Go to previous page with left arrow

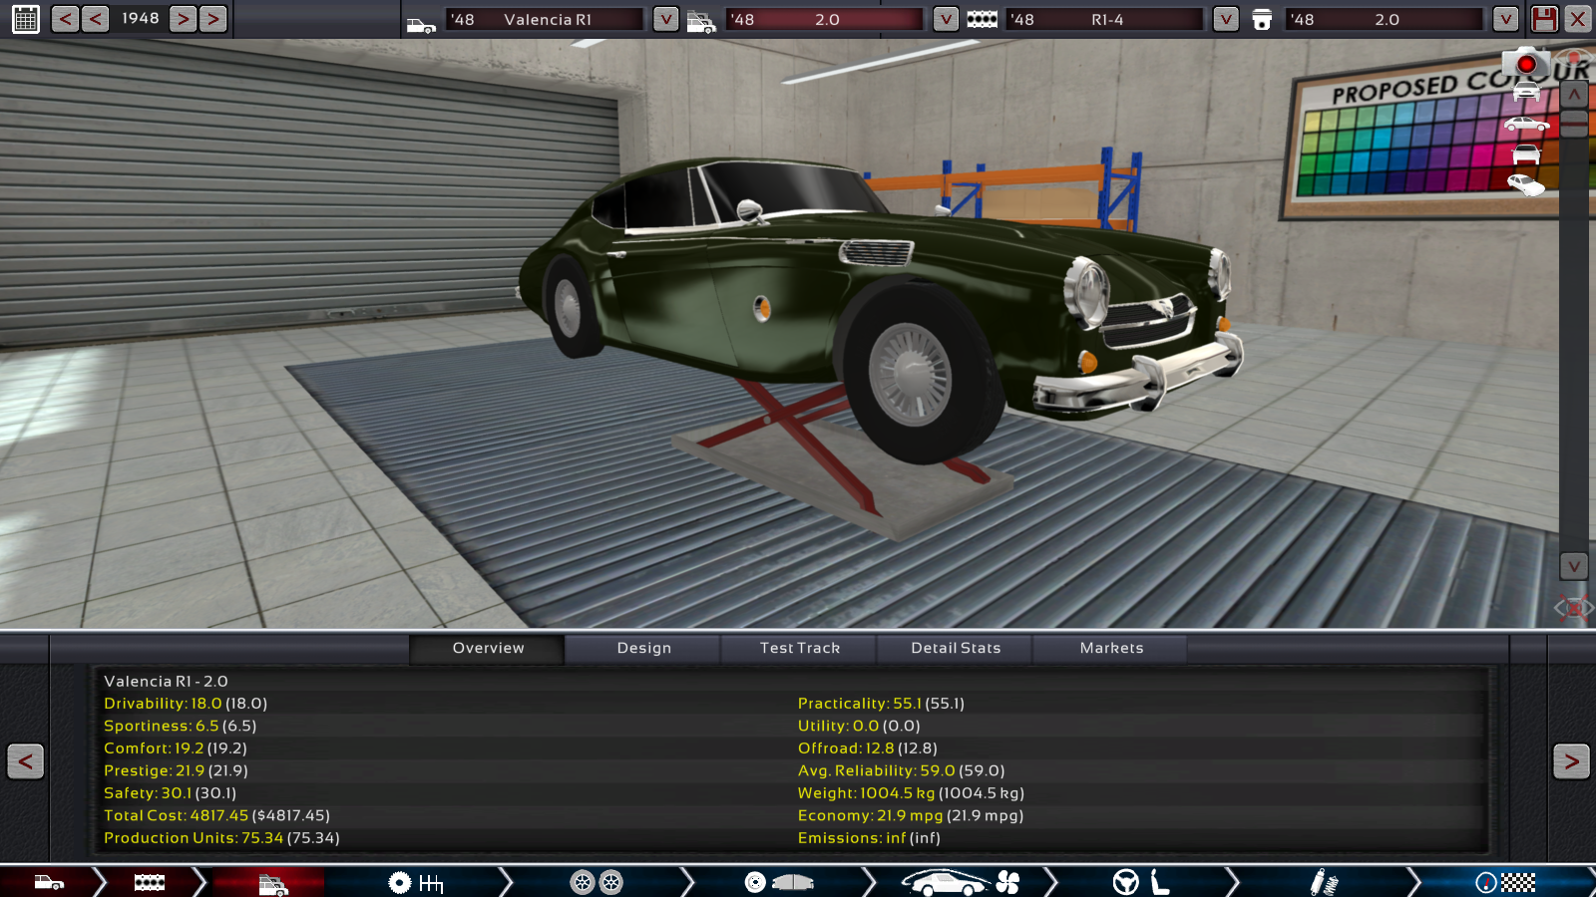tap(25, 761)
